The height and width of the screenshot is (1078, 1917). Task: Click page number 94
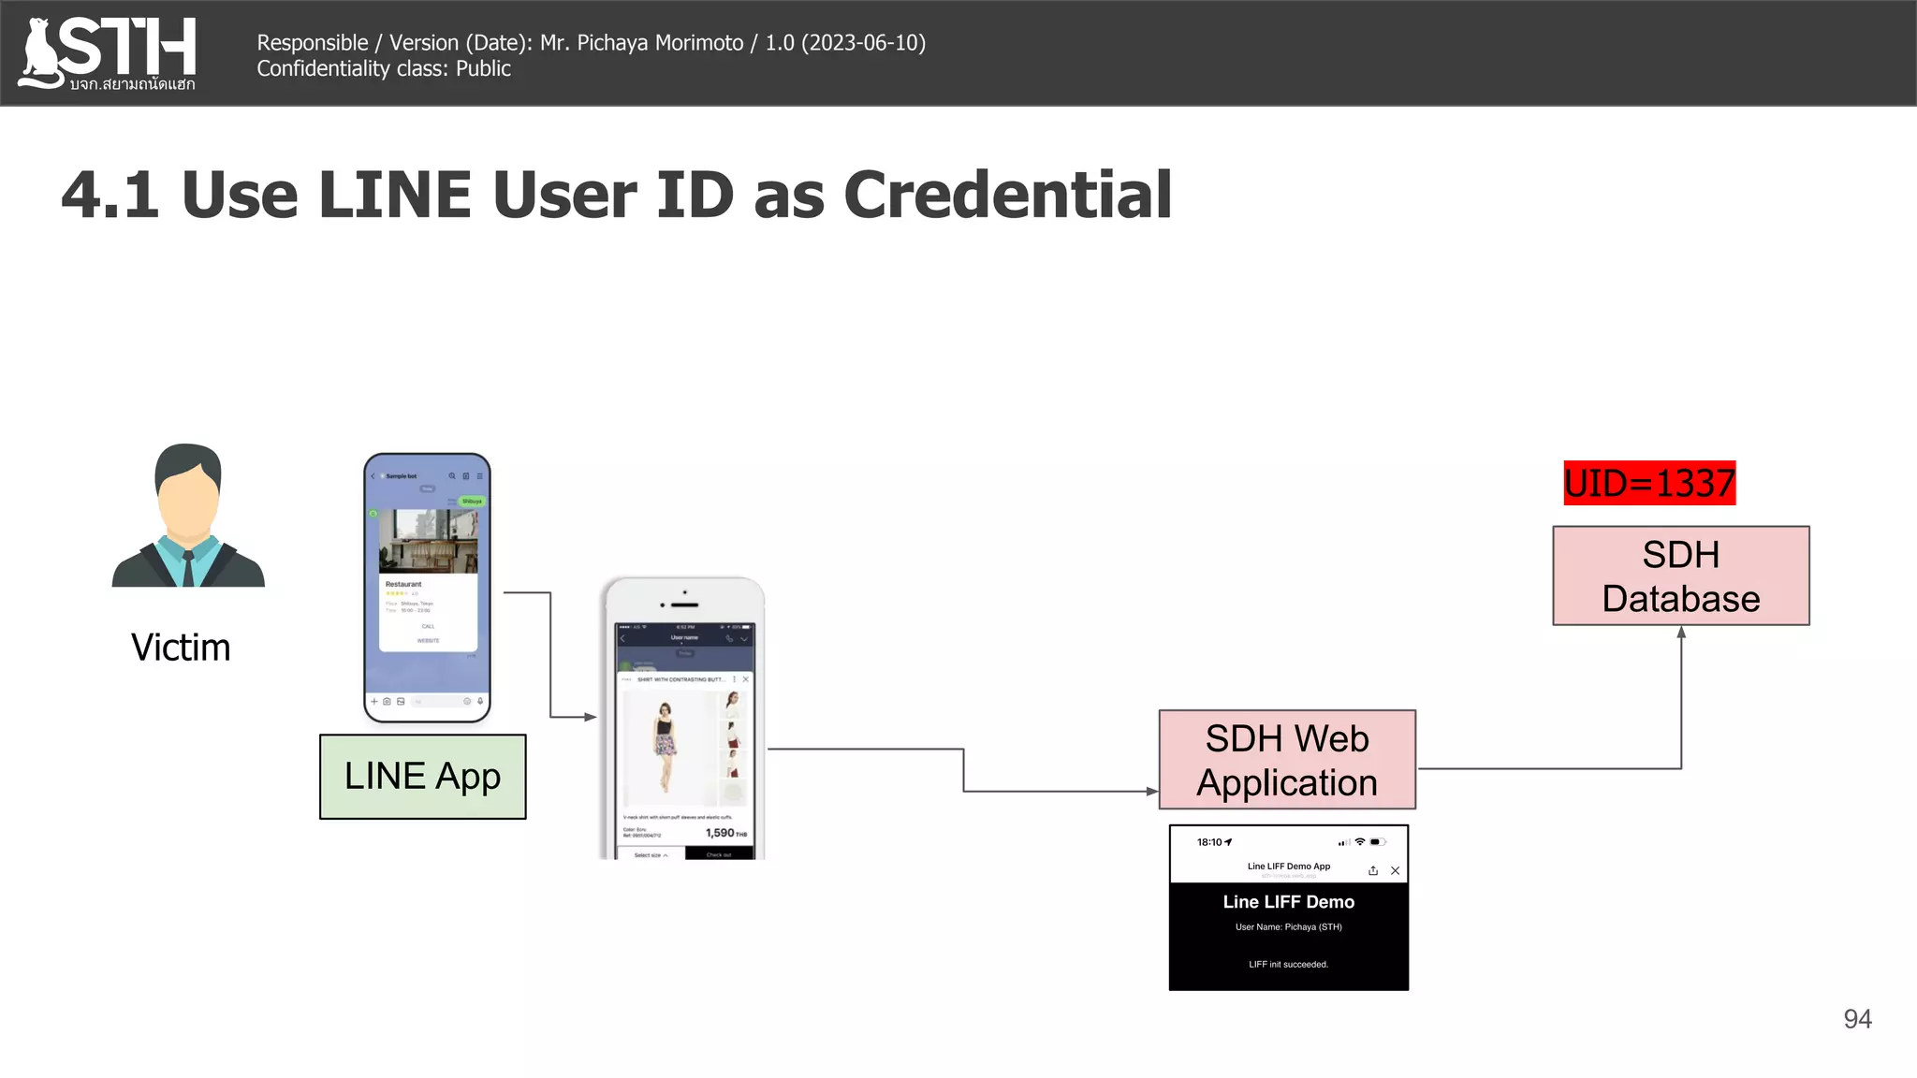pyautogui.click(x=1857, y=1019)
